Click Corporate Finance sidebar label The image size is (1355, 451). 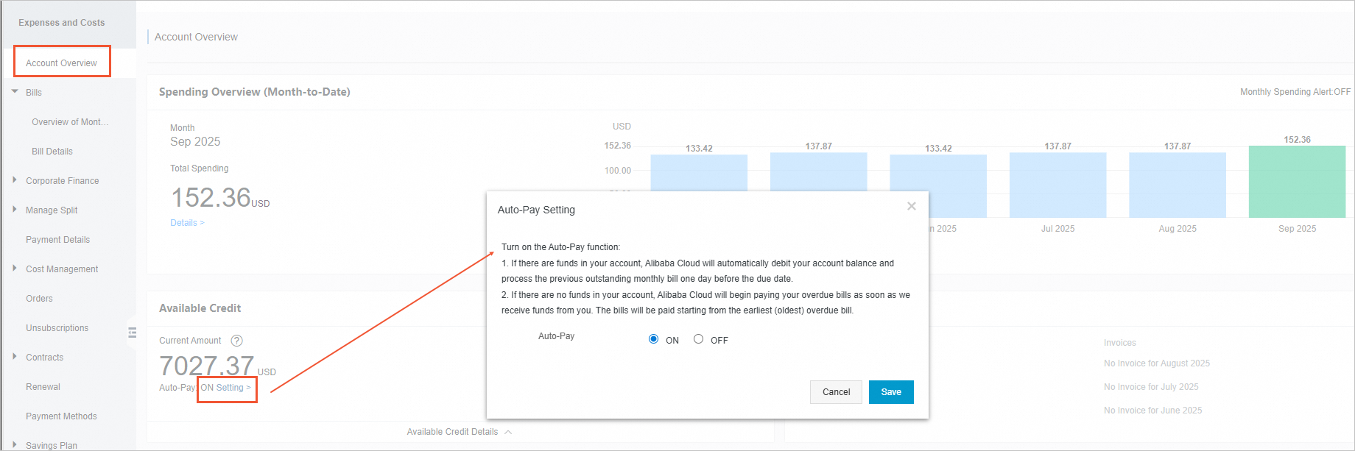[63, 181]
